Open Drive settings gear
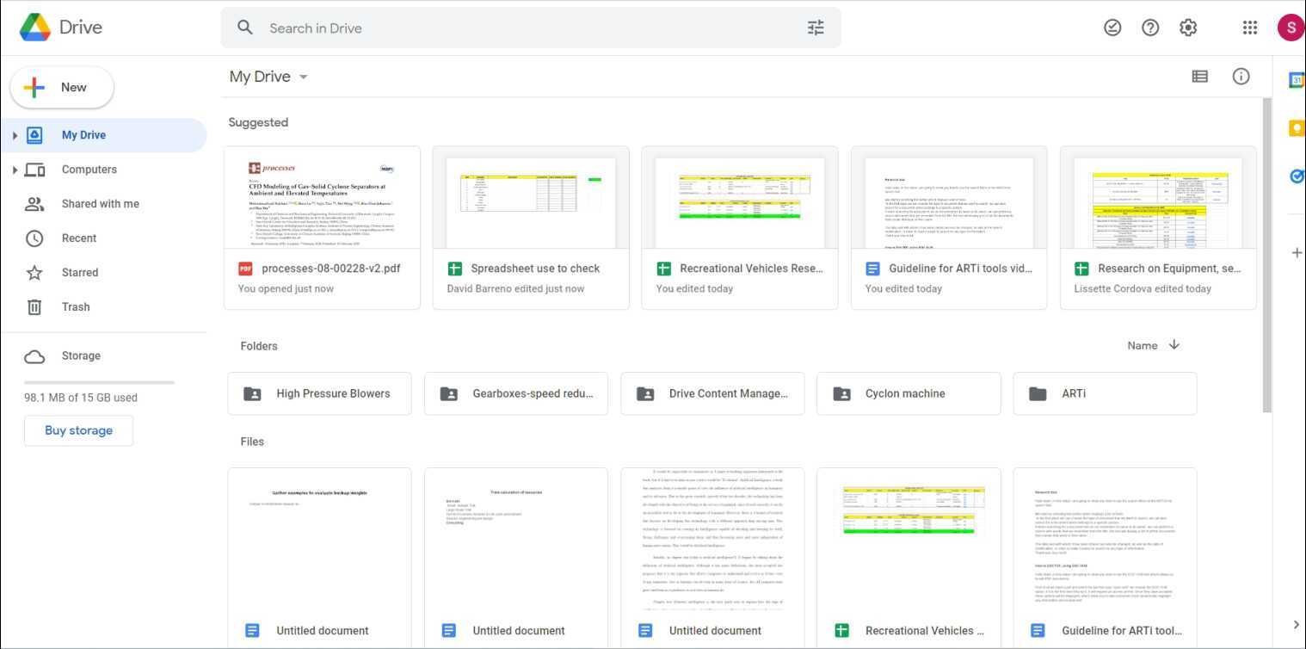The image size is (1306, 649). [x=1187, y=27]
